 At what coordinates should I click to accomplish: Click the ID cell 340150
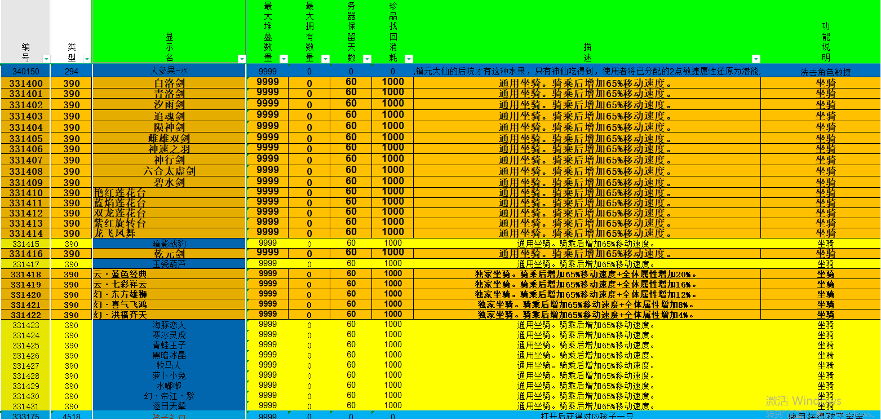[26, 72]
